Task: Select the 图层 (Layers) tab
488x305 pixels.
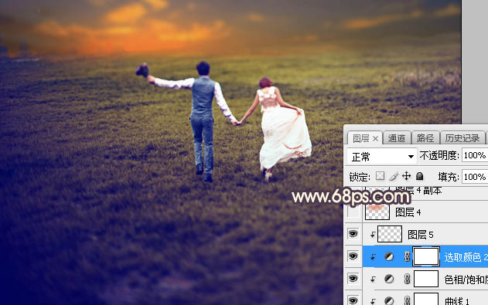Action: 361,138
